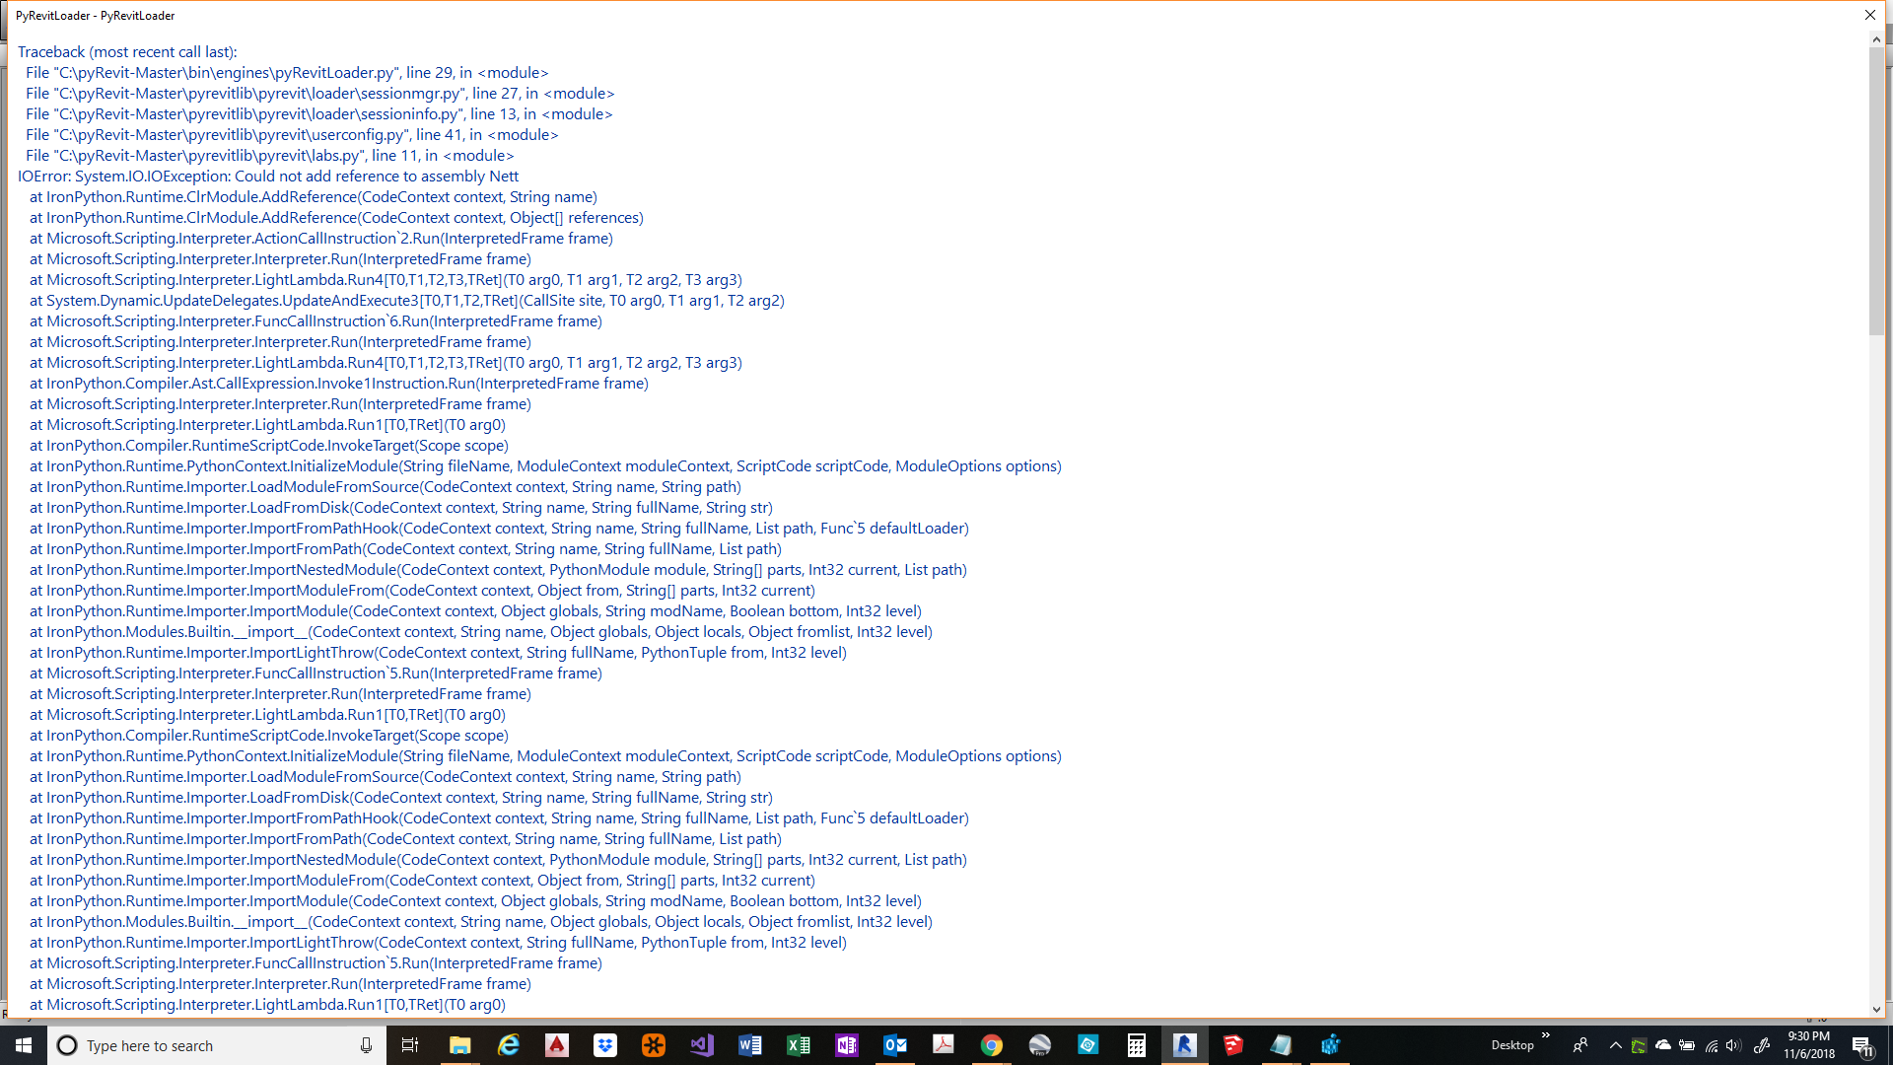Show hidden system tray icons
Image resolution: width=1893 pixels, height=1065 pixels.
point(1616,1045)
